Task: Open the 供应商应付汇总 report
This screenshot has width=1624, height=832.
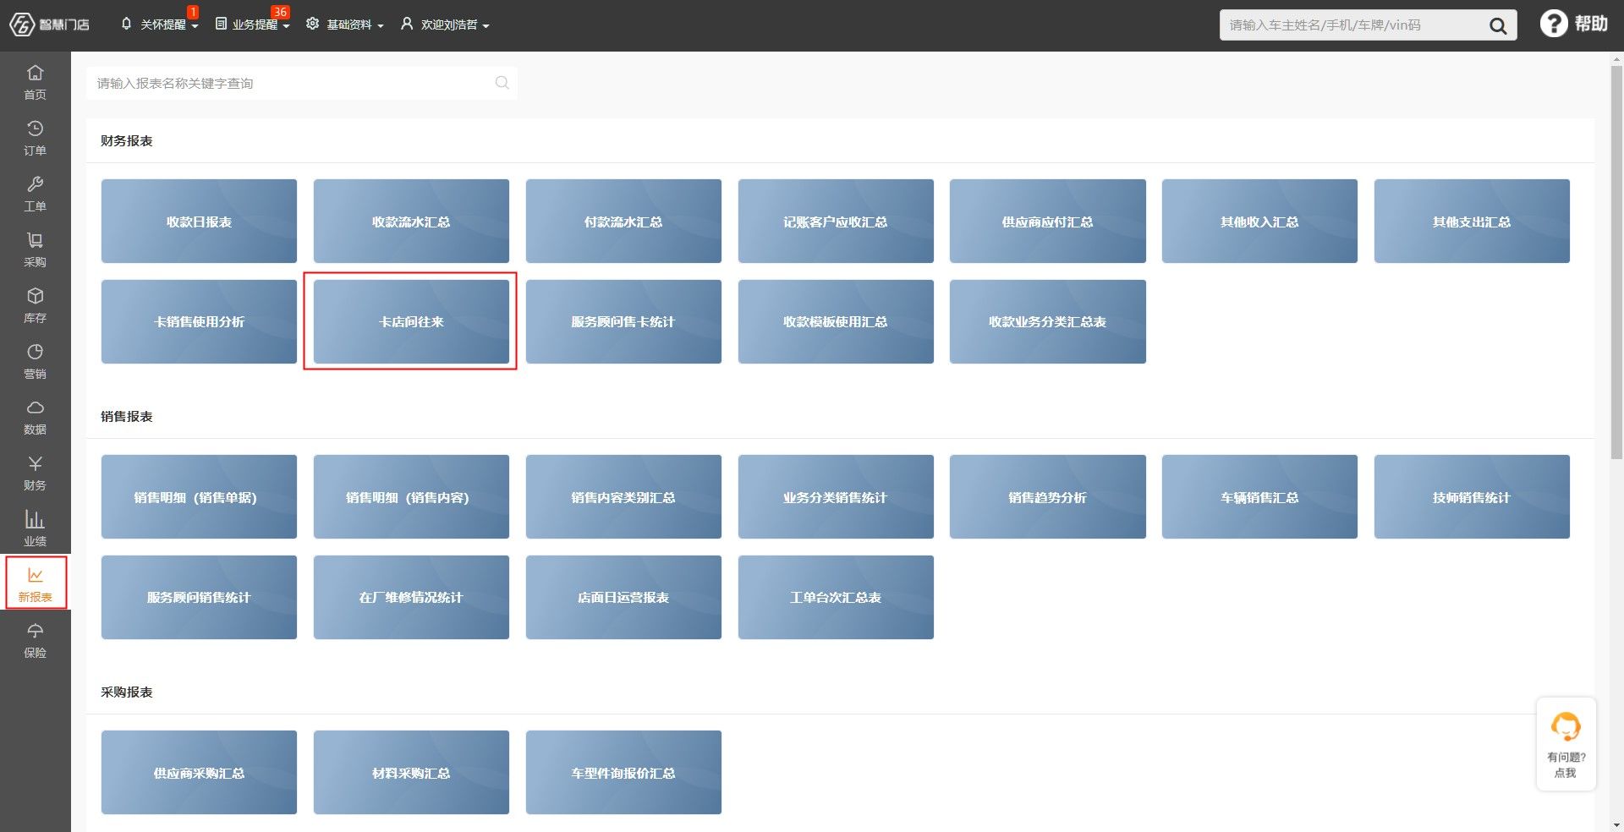Action: pyautogui.click(x=1047, y=221)
